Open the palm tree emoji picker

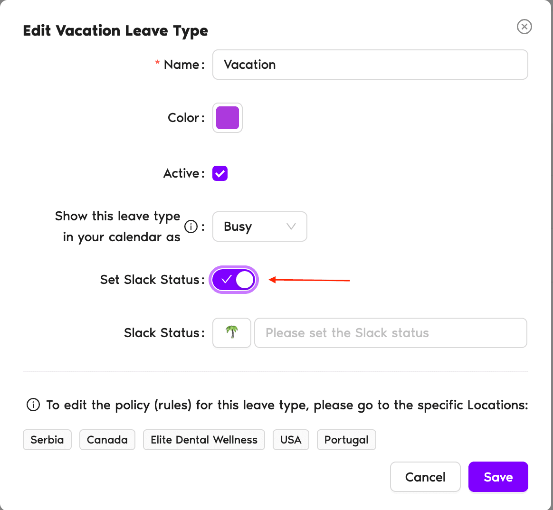pos(231,333)
